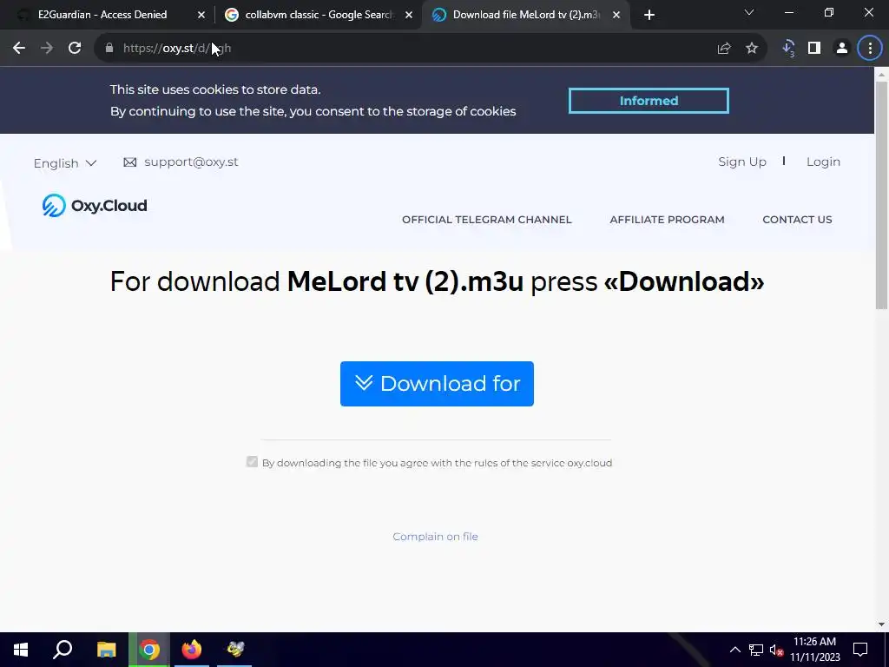Click the muted volume tray icon
This screenshot has height=667, width=889.
[x=777, y=650]
